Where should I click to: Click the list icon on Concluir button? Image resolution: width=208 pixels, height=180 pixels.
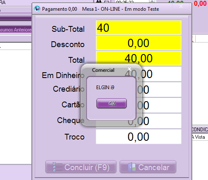coord(57,167)
